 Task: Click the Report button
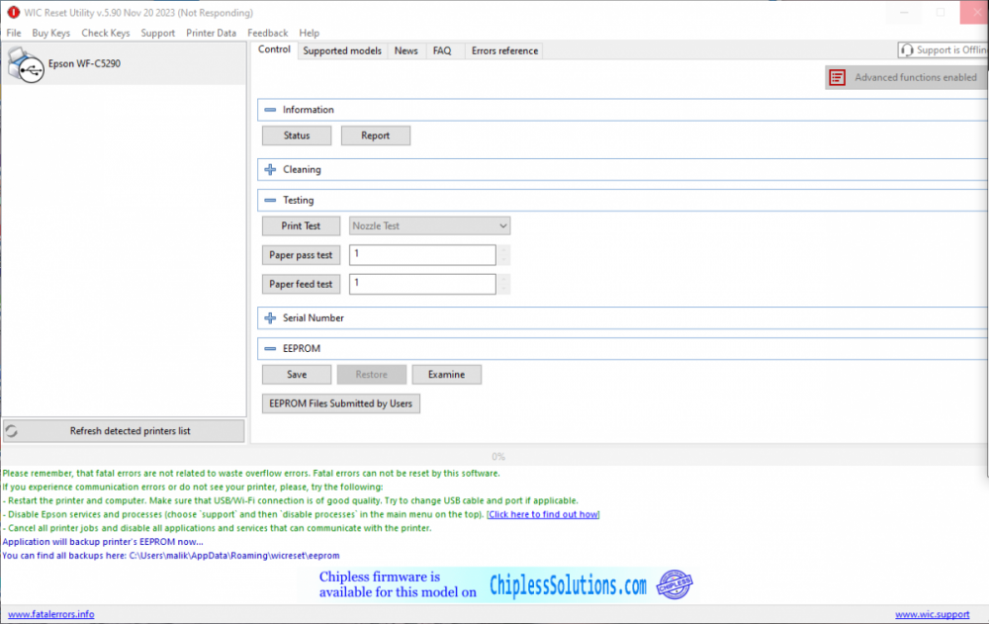(375, 135)
